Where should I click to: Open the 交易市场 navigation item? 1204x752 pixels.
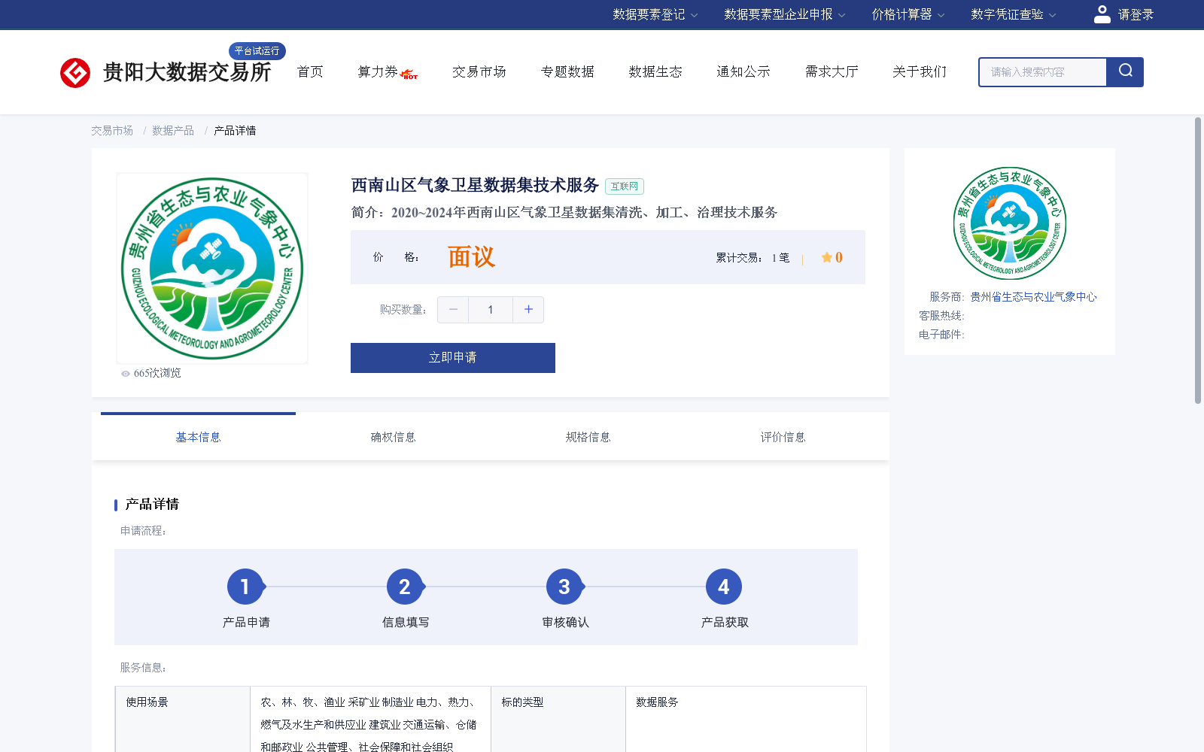[x=479, y=72]
